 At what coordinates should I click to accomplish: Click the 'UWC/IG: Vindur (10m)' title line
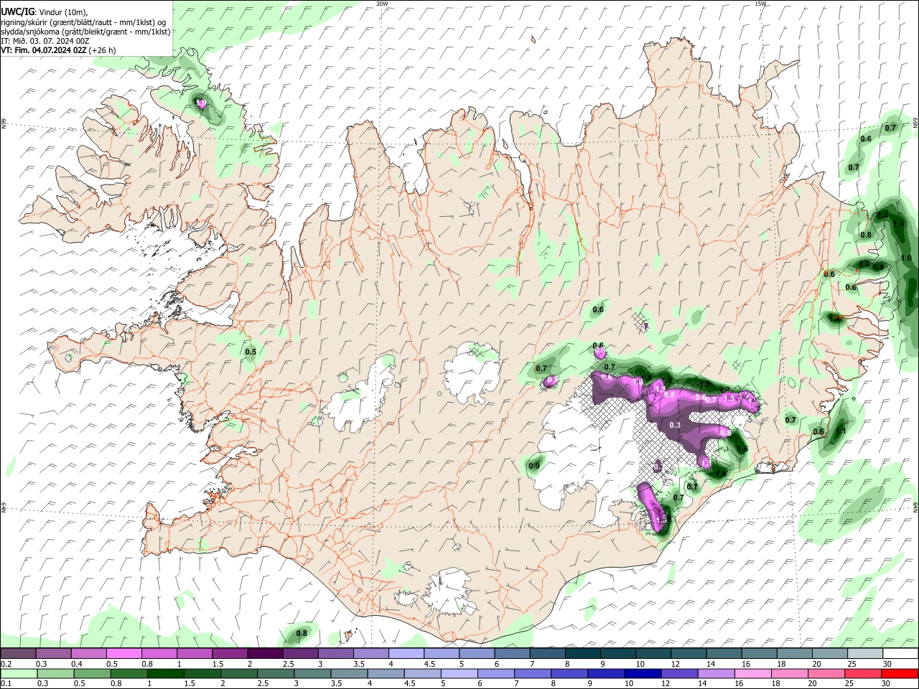44,11
